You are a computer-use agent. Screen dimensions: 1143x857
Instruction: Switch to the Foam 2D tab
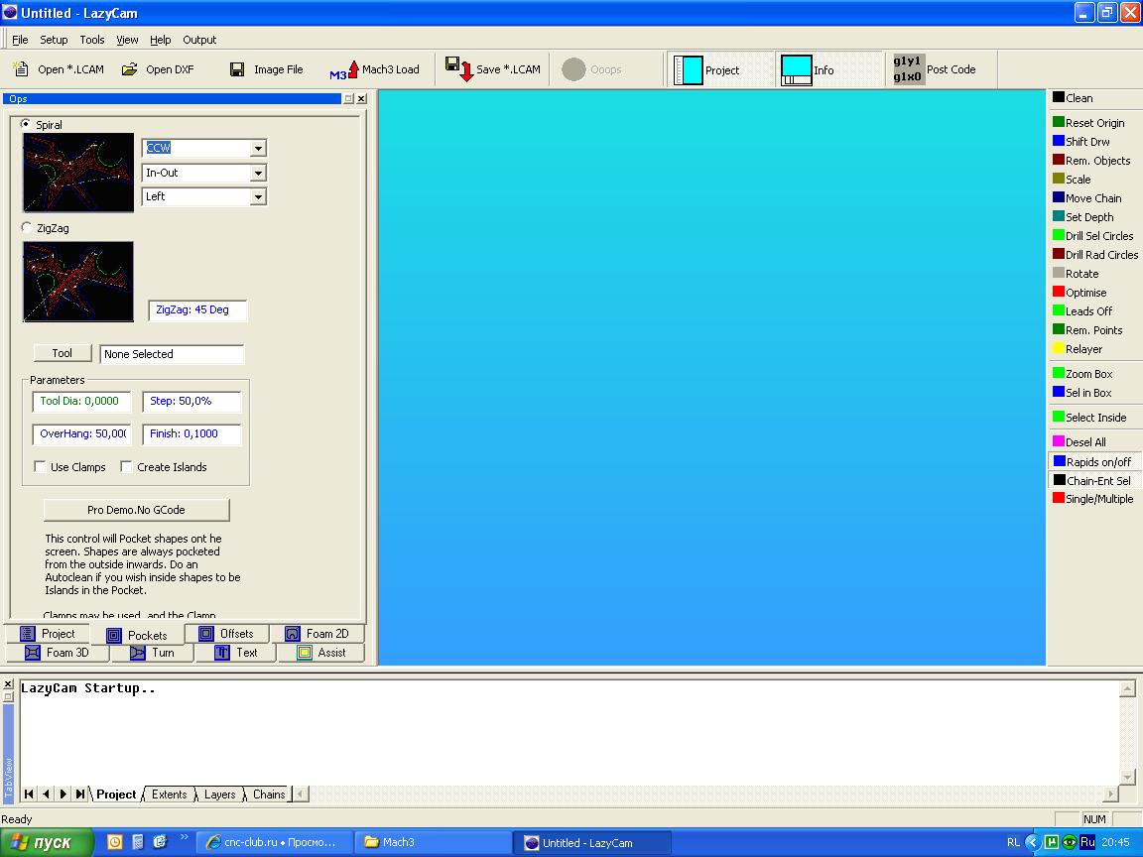pos(317,633)
